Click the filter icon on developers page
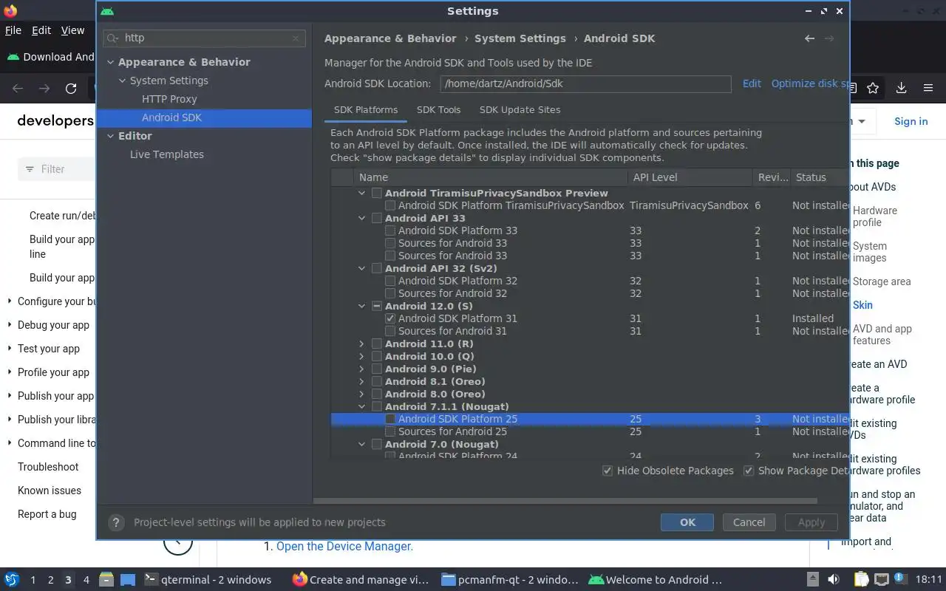 30,169
